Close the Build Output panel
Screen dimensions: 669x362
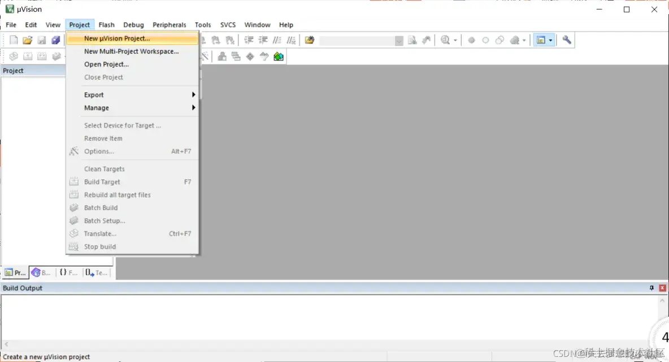662,288
